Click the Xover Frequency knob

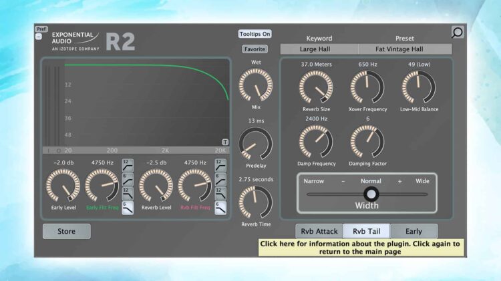(x=367, y=87)
